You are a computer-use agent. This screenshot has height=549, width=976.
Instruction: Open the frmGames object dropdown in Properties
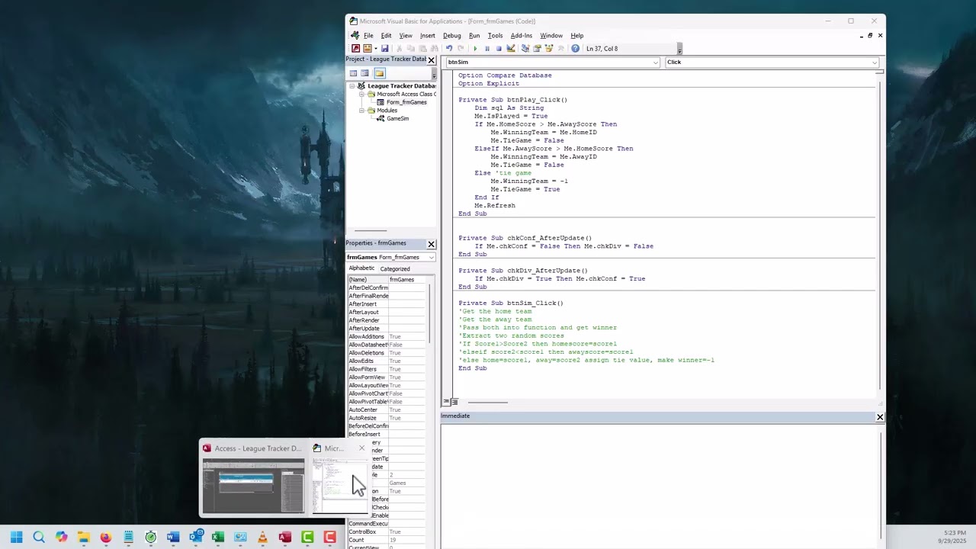point(431,258)
